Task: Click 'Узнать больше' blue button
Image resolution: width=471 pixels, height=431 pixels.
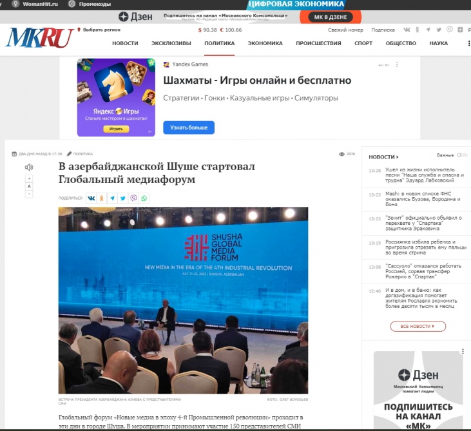Action: click(x=188, y=128)
